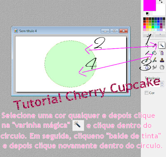Reset to default black and white colors
The image size is (166, 157).
tap(147, 14)
